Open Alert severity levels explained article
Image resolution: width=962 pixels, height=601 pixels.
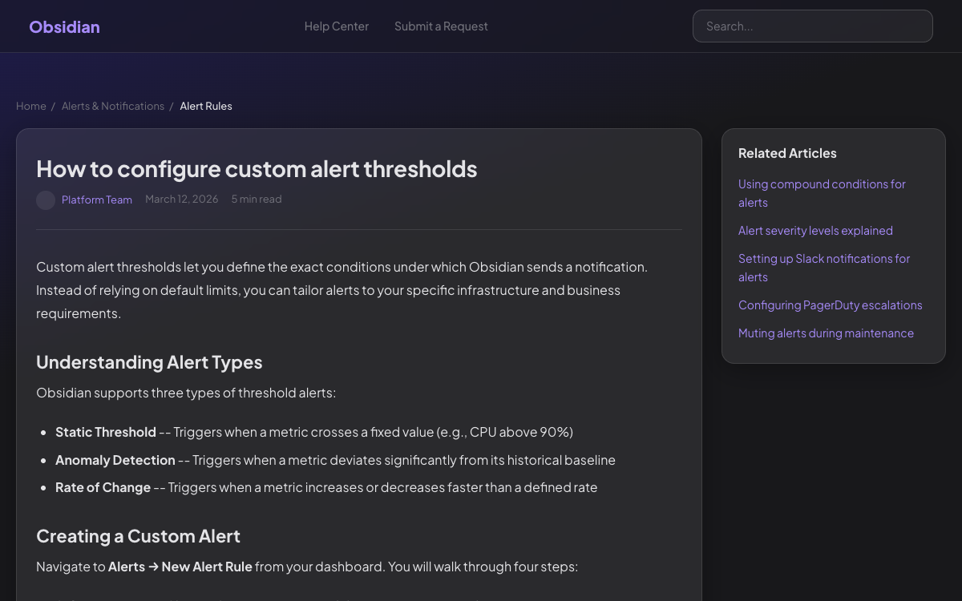point(815,231)
